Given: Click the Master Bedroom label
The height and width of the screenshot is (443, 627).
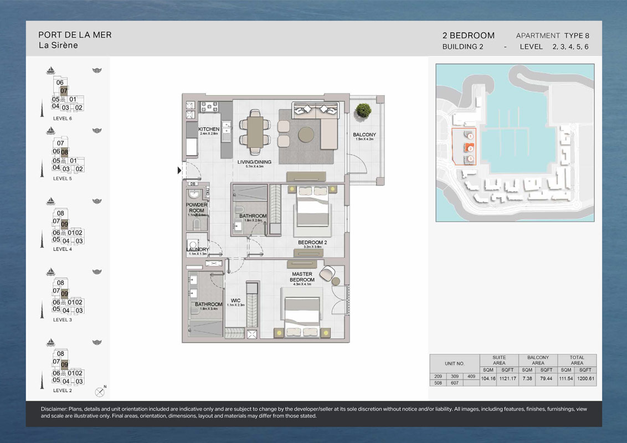Looking at the screenshot, I should (x=302, y=277).
